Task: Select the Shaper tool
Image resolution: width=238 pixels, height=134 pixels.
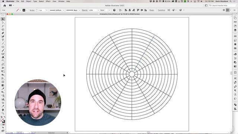Action: coord(3,54)
